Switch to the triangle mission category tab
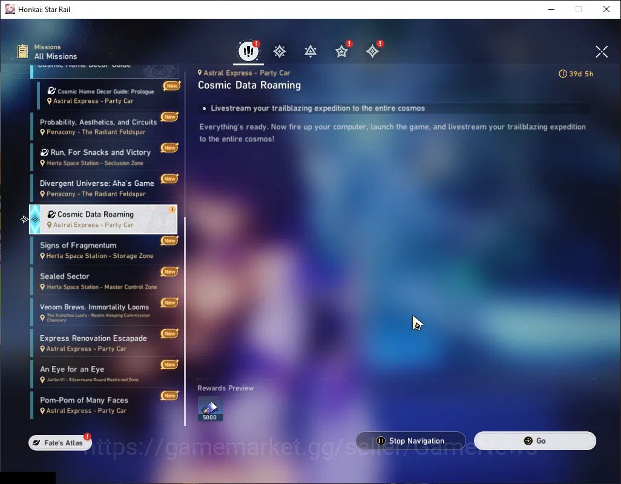 pyautogui.click(x=310, y=51)
